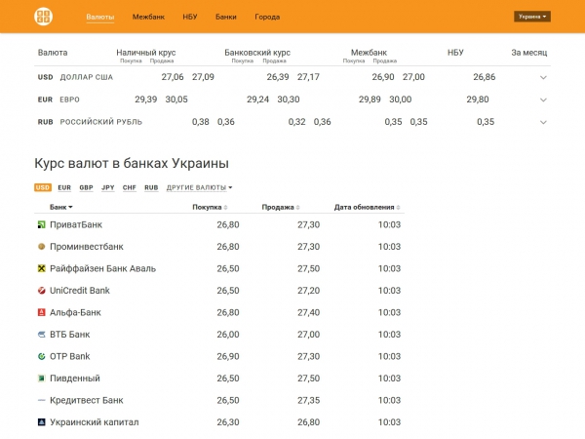Click the Наличный курс column header

(146, 53)
